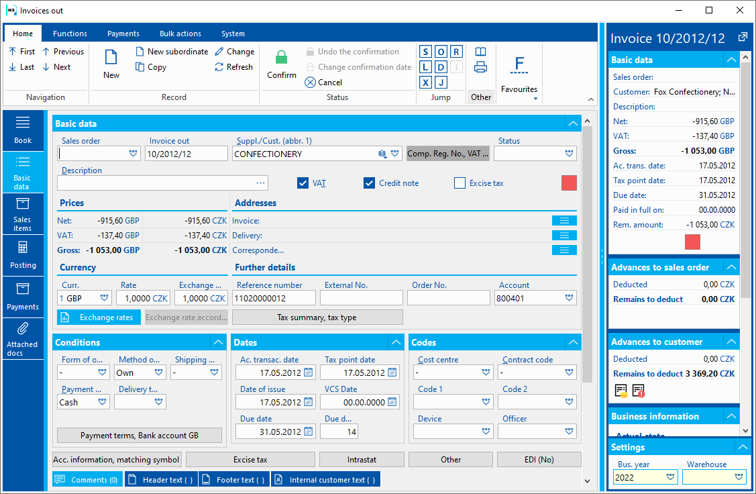
Task: Jump using the L button
Action: coord(425,67)
